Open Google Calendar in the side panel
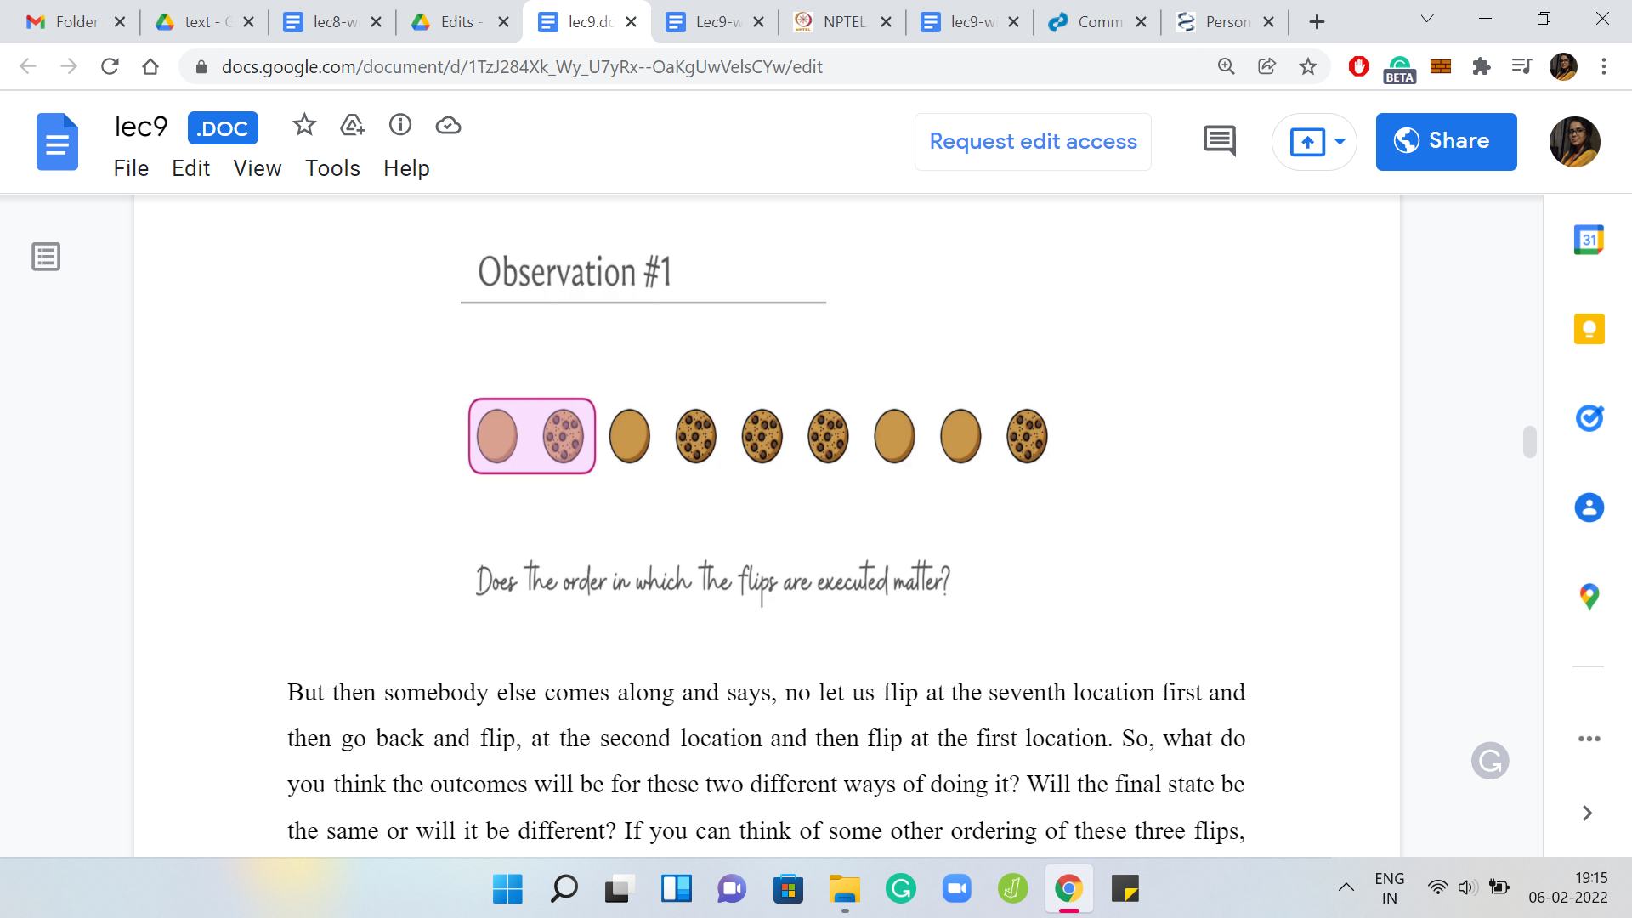The image size is (1632, 918). (1589, 241)
